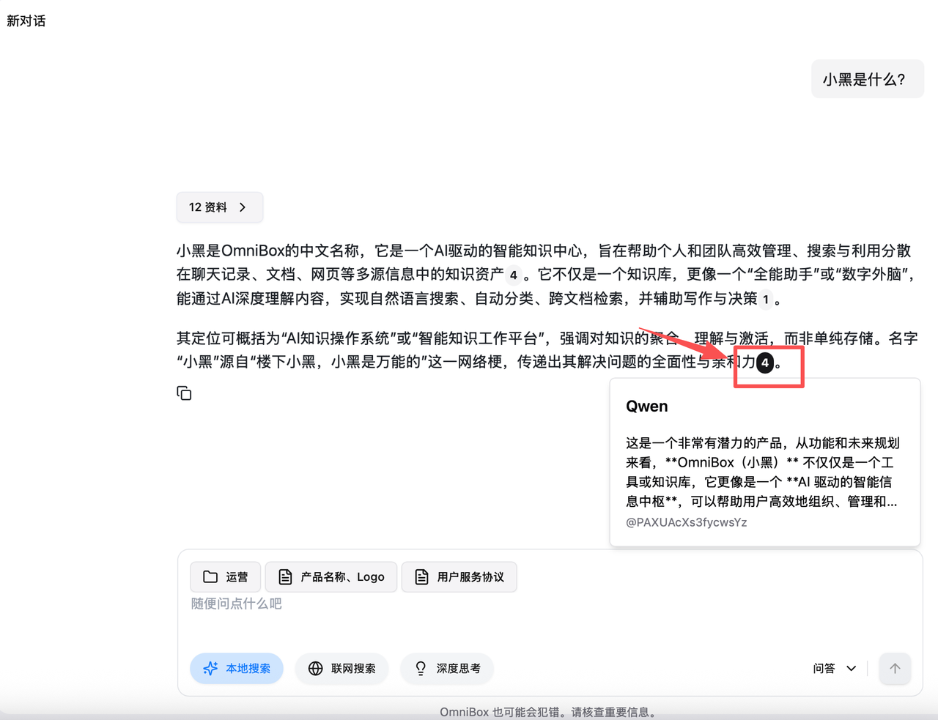Toggle 本地搜索 local search mode
The height and width of the screenshot is (720, 938).
pos(237,668)
